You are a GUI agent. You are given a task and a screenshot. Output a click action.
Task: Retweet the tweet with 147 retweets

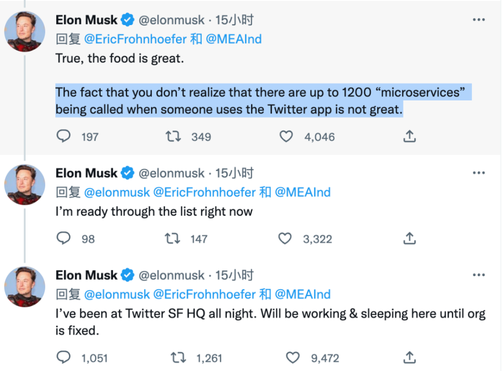172,238
